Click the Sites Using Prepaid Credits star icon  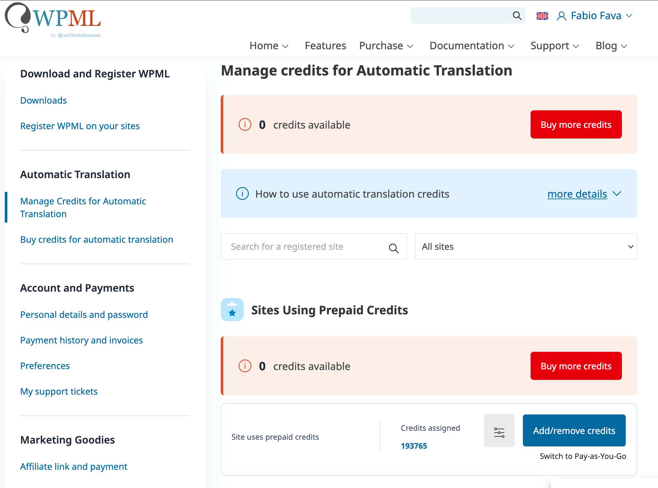coord(232,310)
